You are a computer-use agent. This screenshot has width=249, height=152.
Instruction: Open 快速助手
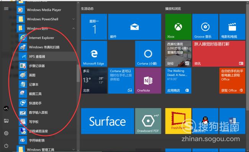click(48, 103)
